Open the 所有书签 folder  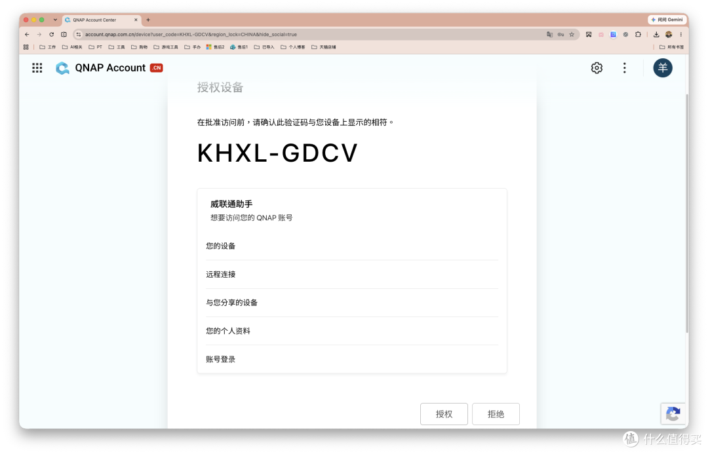[671, 47]
